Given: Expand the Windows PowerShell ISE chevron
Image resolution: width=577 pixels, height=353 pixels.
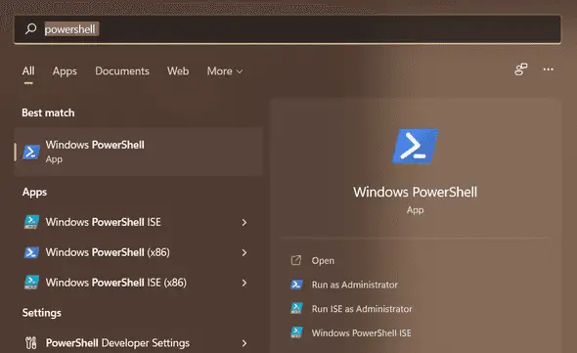Looking at the screenshot, I should tap(244, 222).
